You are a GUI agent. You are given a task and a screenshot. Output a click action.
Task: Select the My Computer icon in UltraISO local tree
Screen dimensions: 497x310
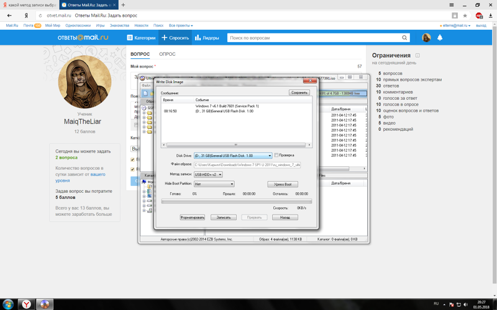click(144, 182)
